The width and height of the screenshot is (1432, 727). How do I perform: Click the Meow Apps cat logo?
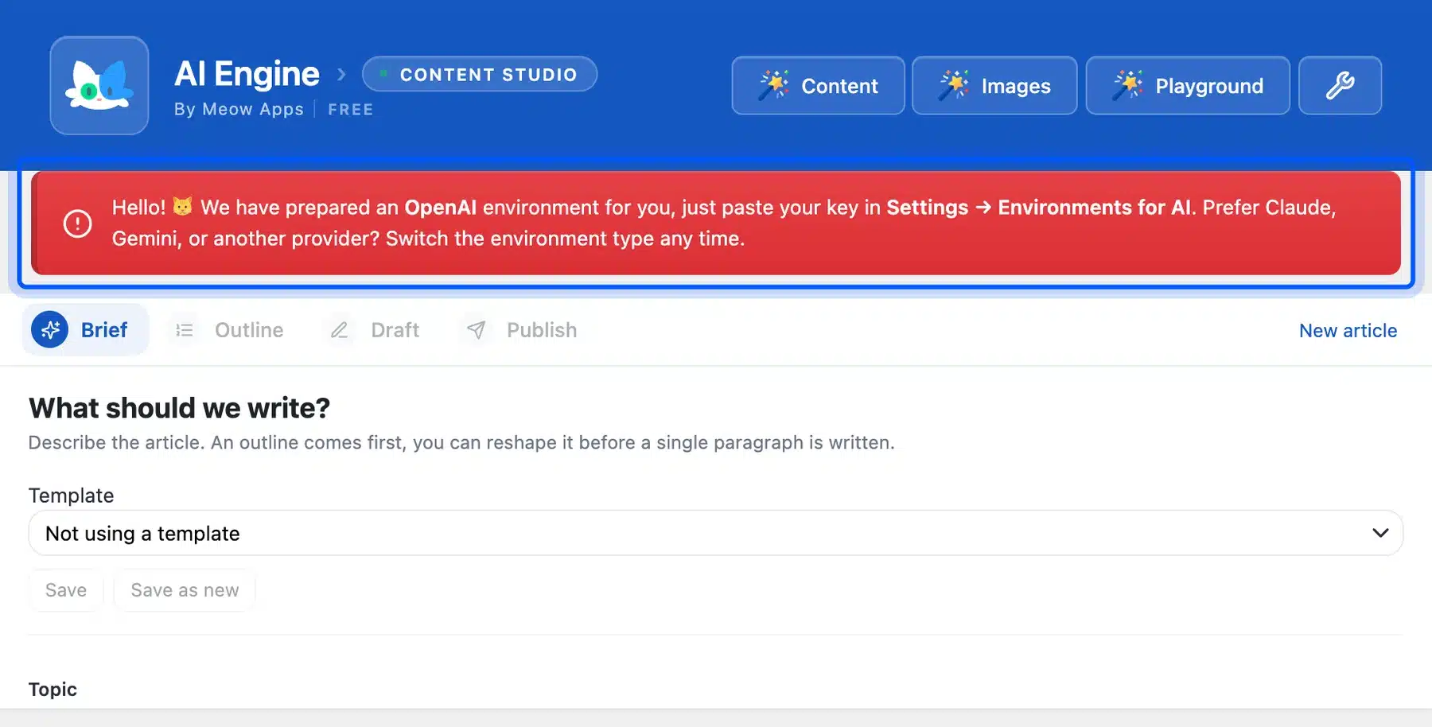(99, 85)
